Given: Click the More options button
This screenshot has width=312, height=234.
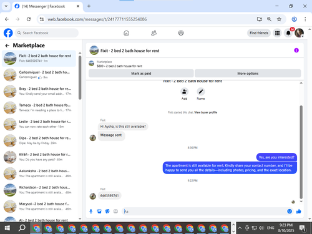Looking at the screenshot, I should 248,74.
